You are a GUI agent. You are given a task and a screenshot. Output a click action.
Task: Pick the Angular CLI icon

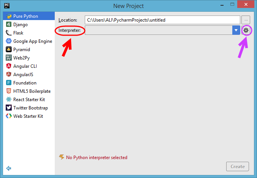[x=9, y=66]
